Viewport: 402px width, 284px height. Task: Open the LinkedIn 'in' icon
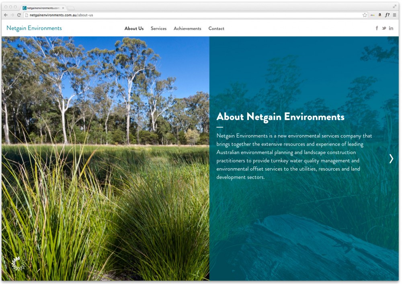pos(391,28)
